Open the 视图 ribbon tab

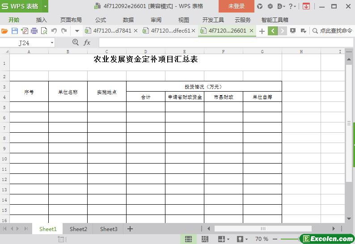(184, 20)
